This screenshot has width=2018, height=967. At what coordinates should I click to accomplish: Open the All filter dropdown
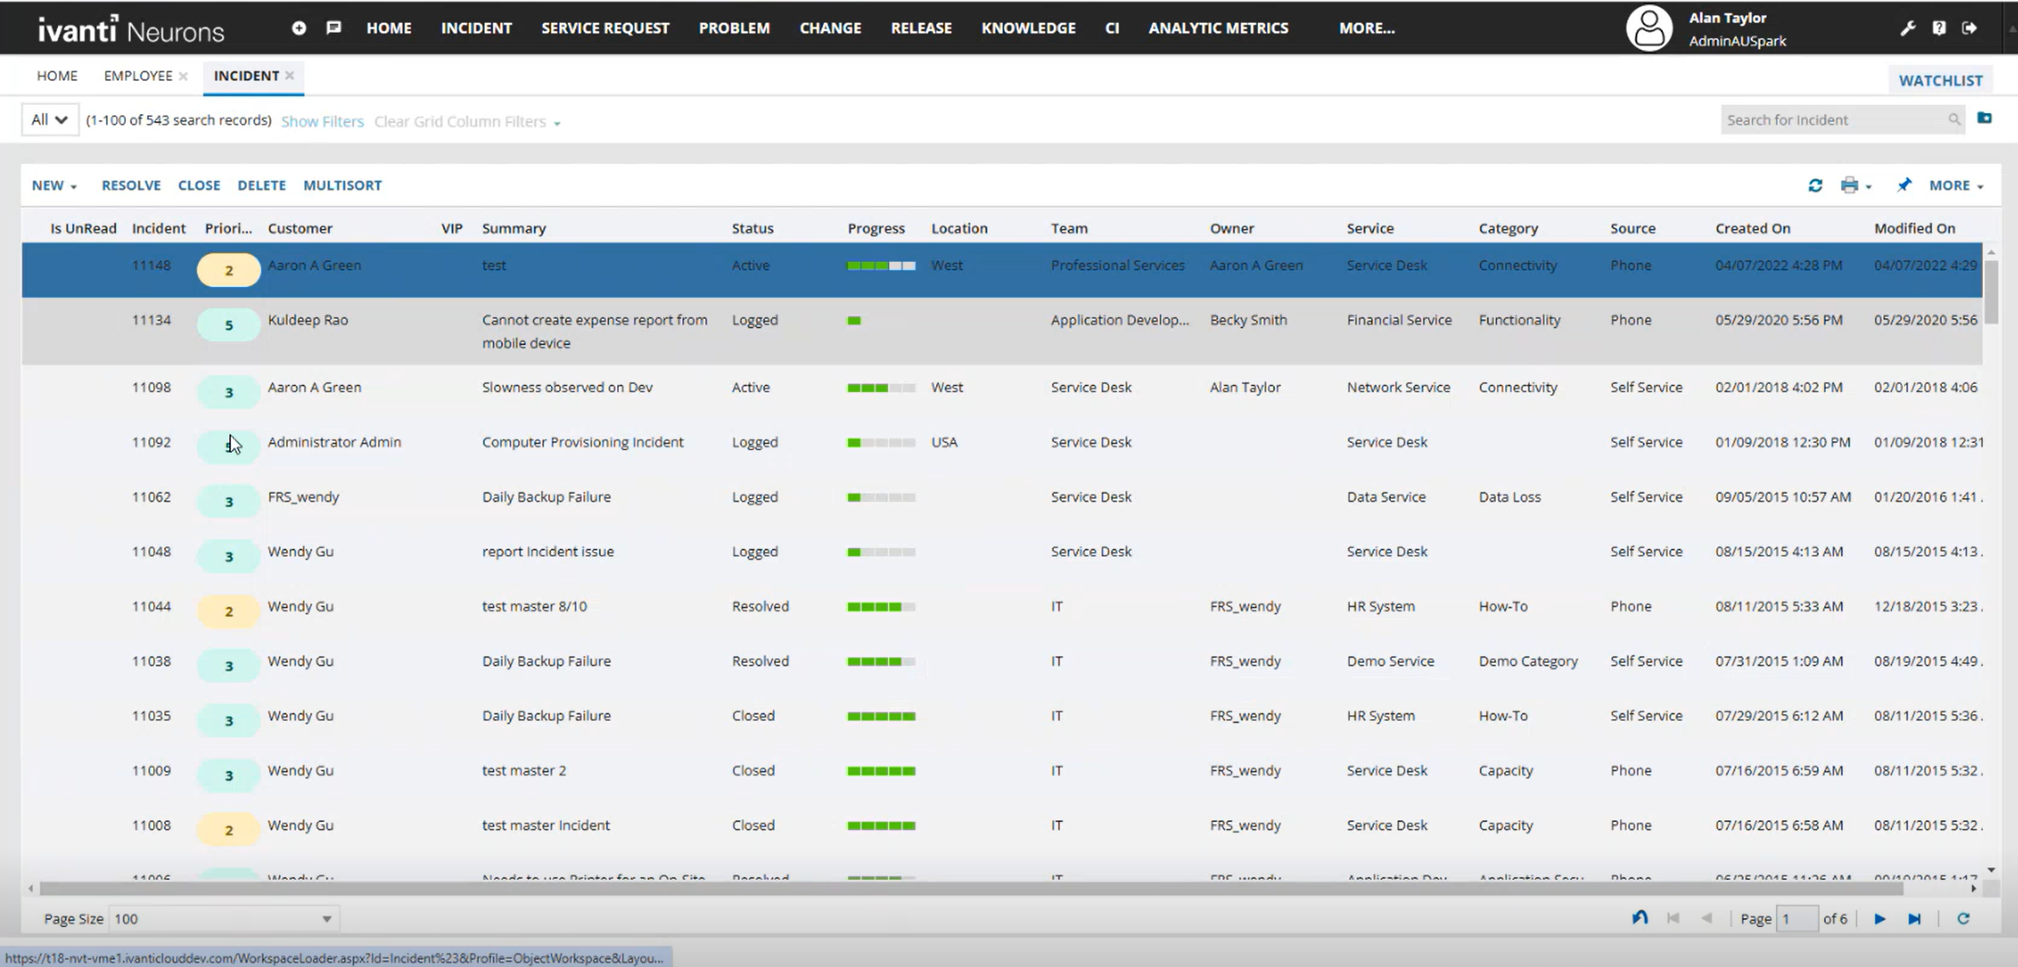click(49, 120)
